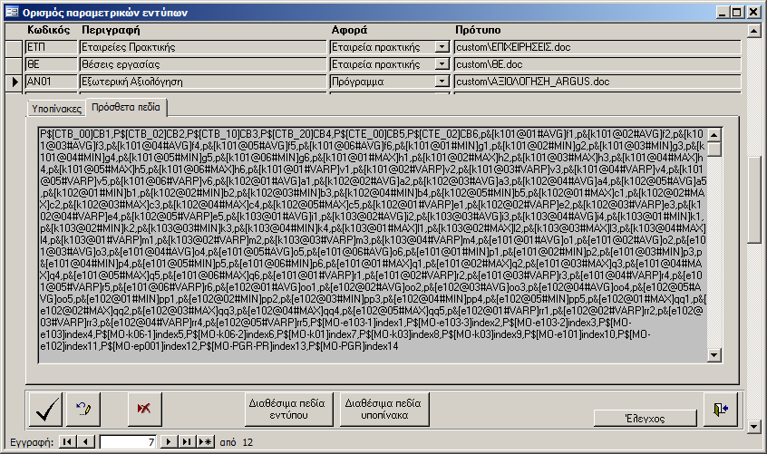Go to previous record in navigator
The height and width of the screenshot is (454, 767).
click(x=86, y=441)
